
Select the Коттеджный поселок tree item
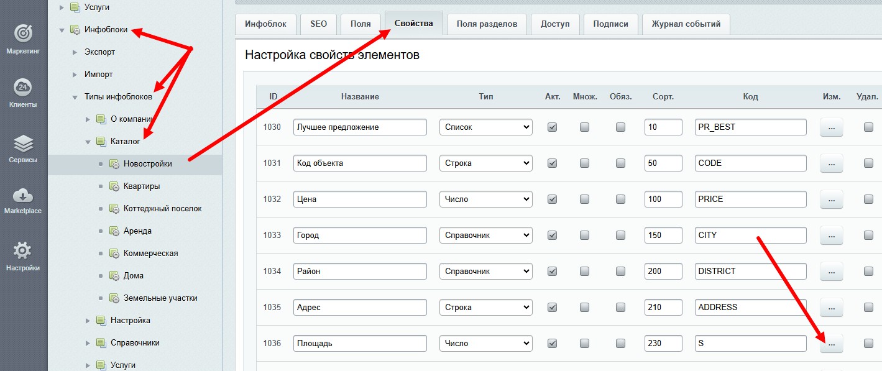point(162,209)
